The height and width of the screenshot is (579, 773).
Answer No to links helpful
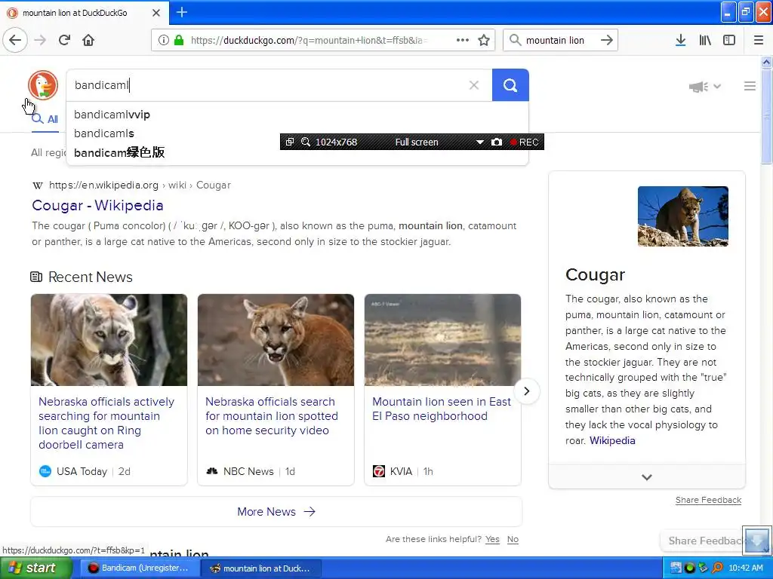point(513,539)
